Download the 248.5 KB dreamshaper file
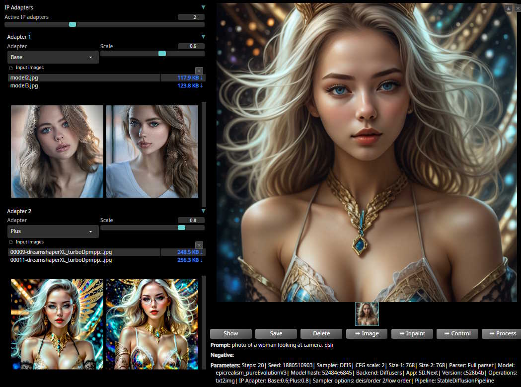The height and width of the screenshot is (387, 521). [x=190, y=252]
